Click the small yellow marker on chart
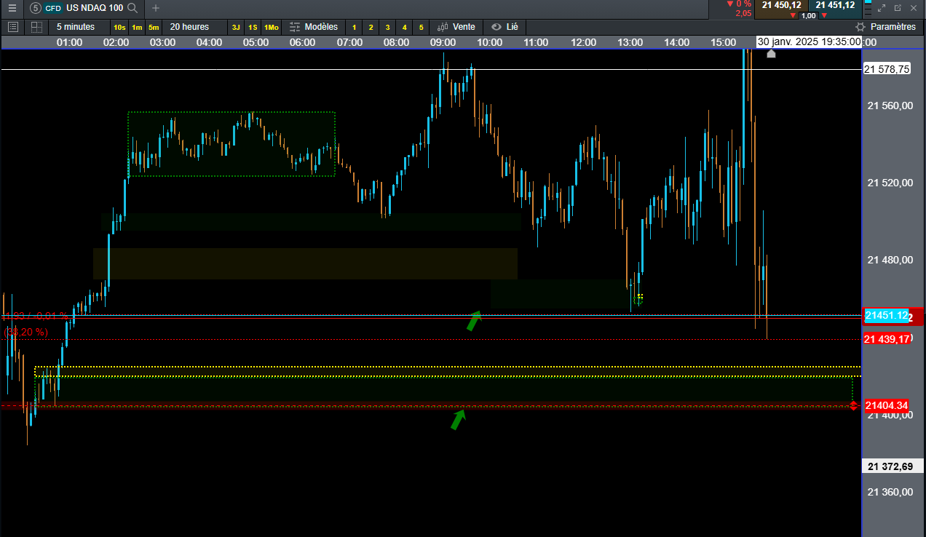The height and width of the screenshot is (537, 926). click(x=639, y=297)
